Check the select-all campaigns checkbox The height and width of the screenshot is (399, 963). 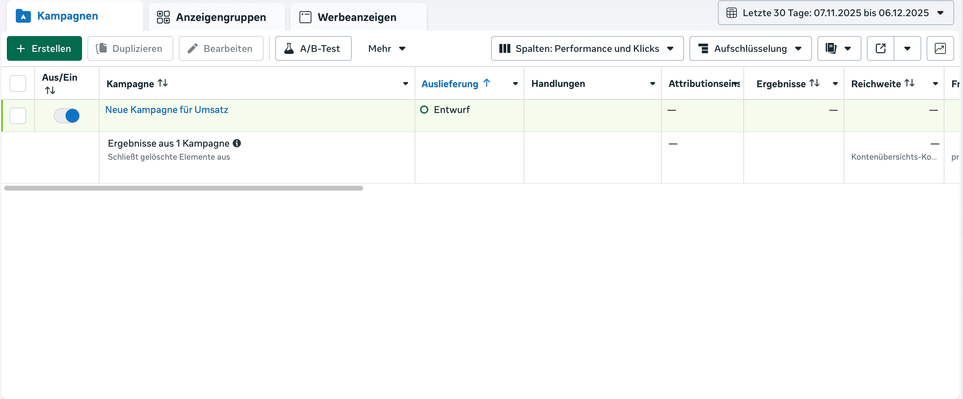click(18, 83)
